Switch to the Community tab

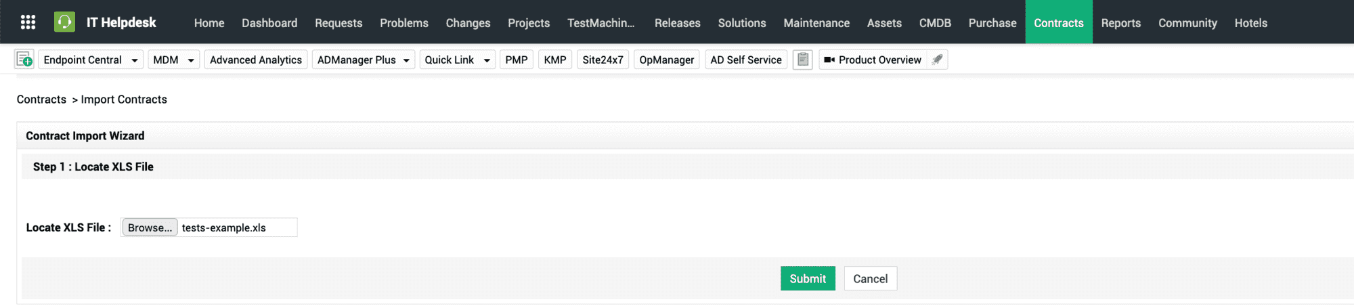[1187, 22]
